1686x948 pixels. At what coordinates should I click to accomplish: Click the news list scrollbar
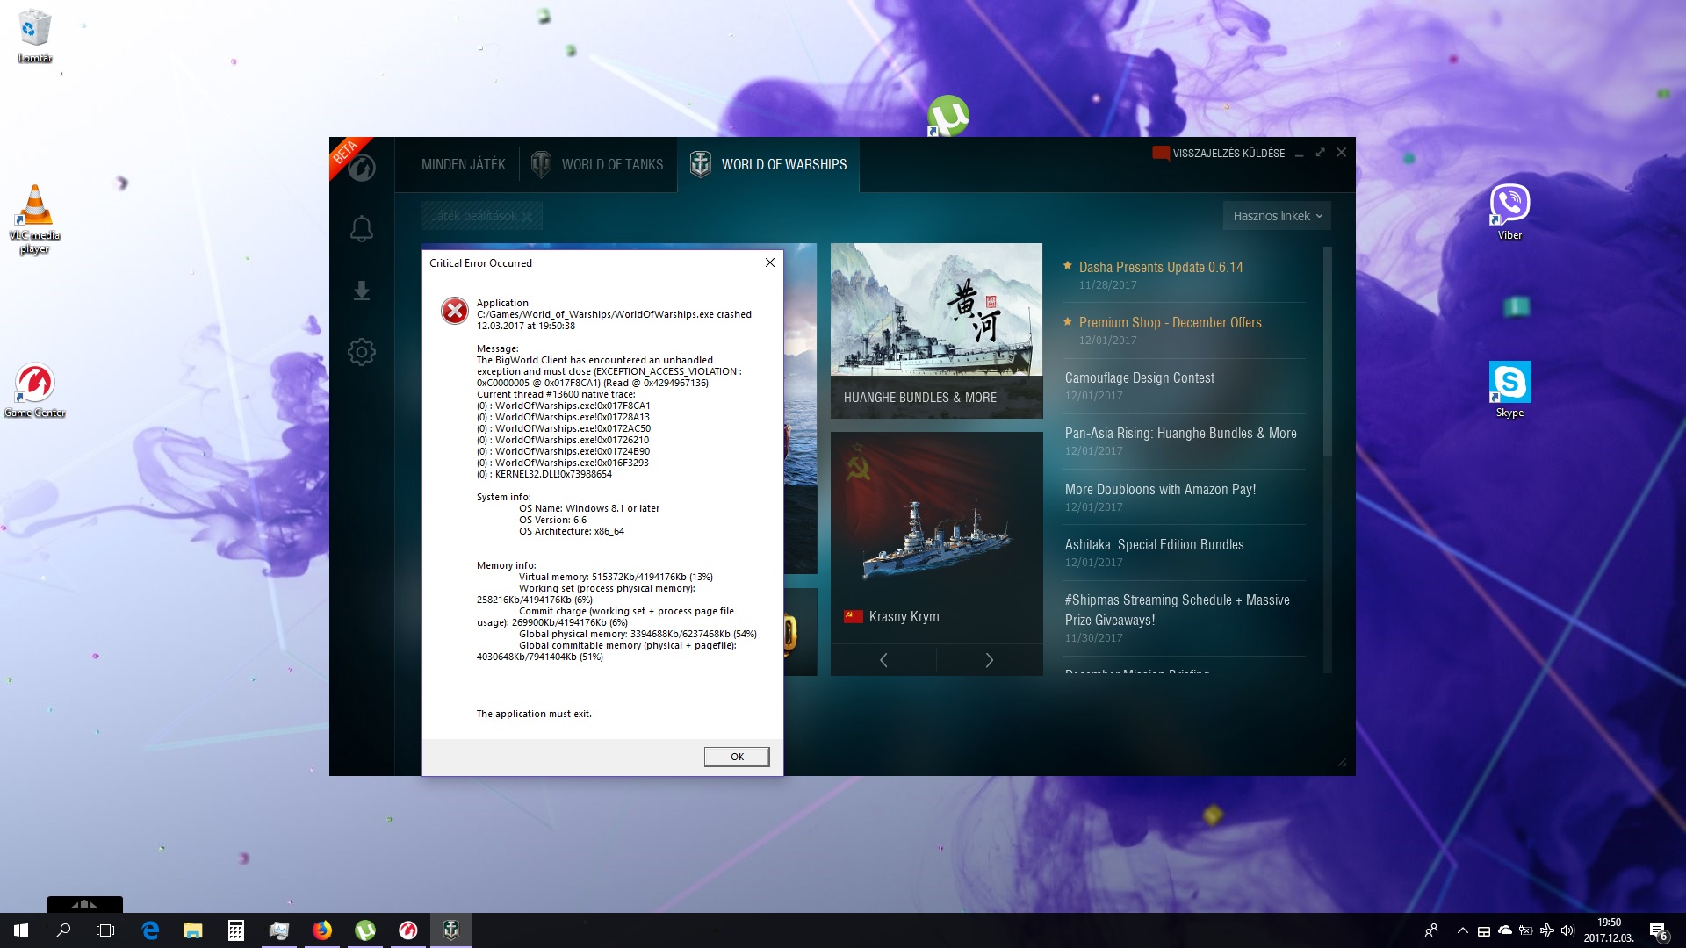1327,351
